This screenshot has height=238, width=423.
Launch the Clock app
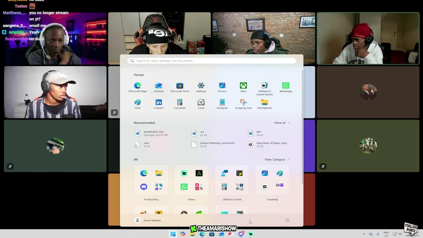tap(201, 104)
